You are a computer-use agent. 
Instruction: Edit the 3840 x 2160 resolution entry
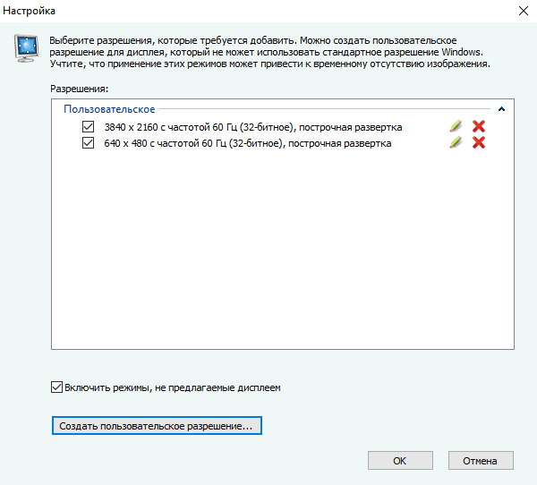tap(456, 127)
